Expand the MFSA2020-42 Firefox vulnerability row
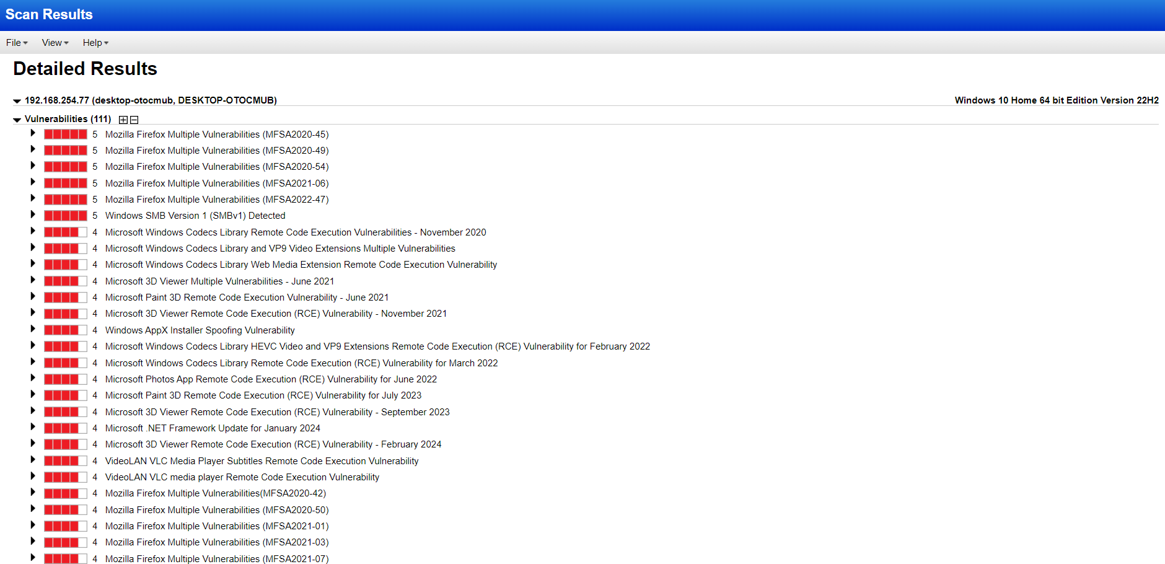Viewport: 1165px width, 564px height. point(33,492)
